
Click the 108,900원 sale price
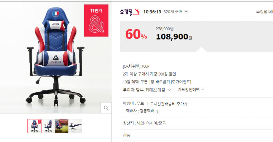174,37
